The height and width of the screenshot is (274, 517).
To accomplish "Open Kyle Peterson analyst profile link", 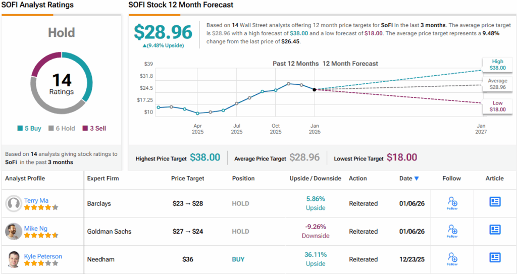I will 43,256.
